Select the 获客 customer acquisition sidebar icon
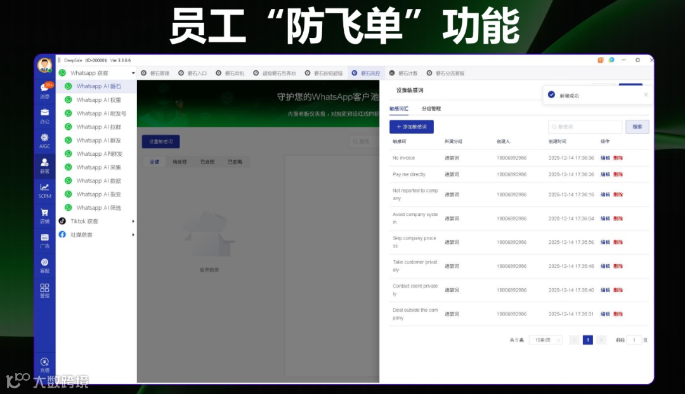This screenshot has height=394, width=685. click(x=44, y=166)
